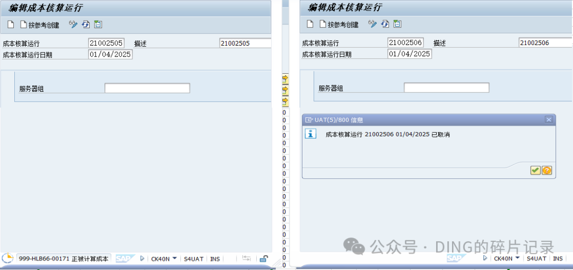
Task: Toggle INS mode in left status bar
Action: (215, 259)
